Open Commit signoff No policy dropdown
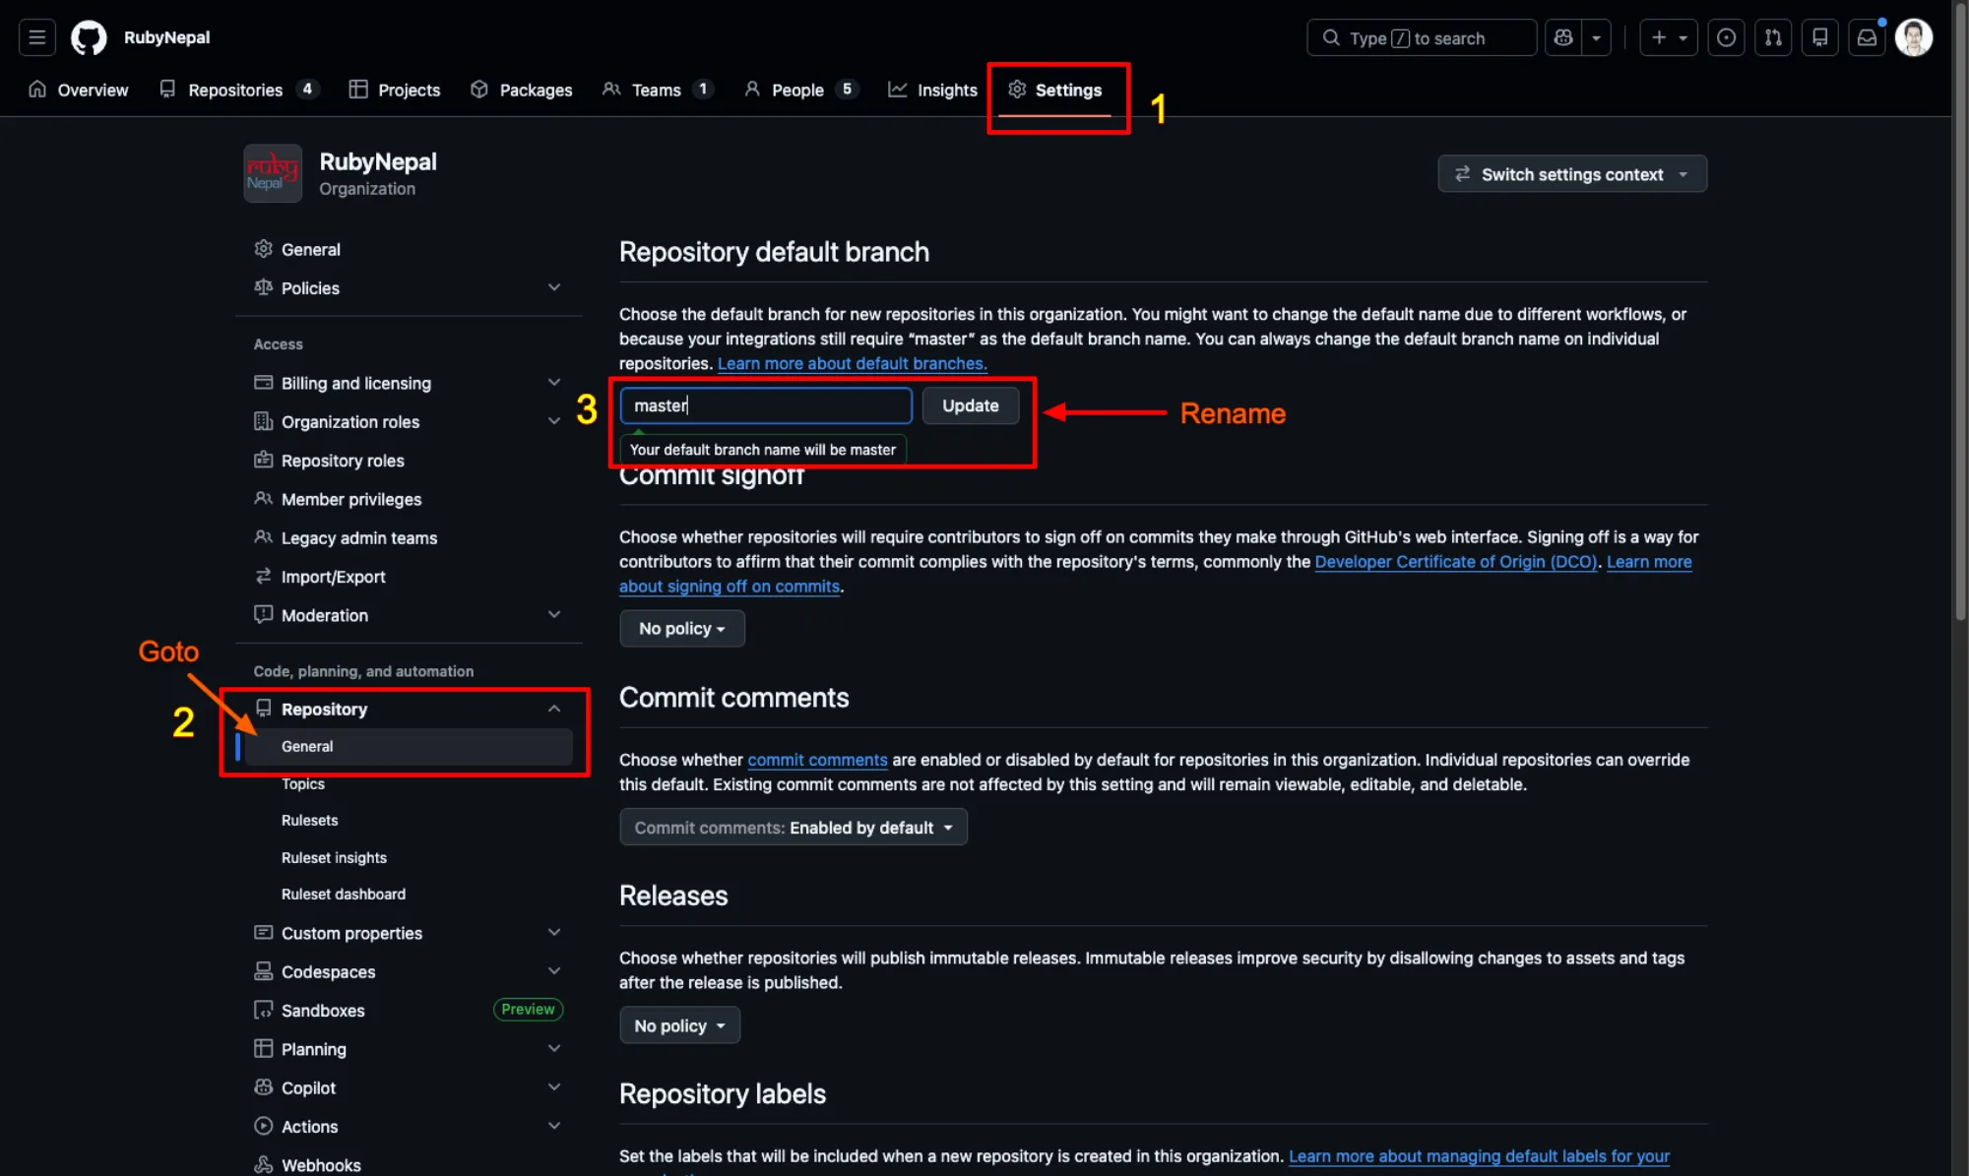Screen dimensions: 1969x1176 point(681,628)
